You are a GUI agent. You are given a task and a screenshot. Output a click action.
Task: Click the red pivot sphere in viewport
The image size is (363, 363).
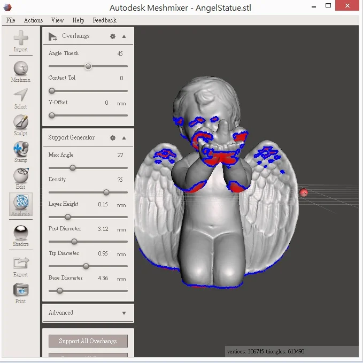point(304,192)
